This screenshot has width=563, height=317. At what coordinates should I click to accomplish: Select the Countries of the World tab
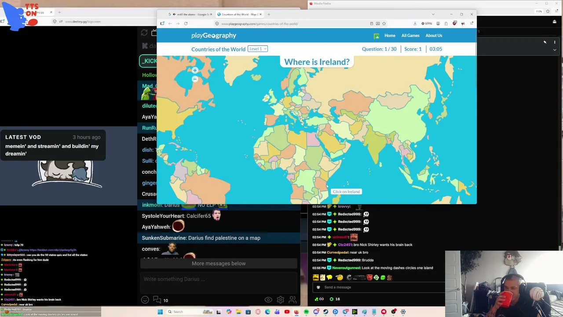point(239,15)
